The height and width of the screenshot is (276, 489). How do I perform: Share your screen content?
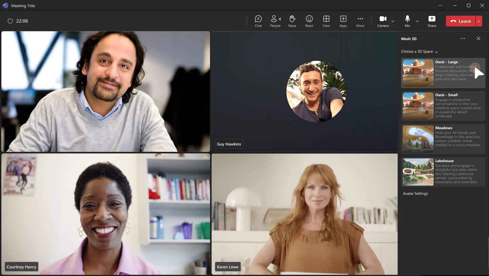click(x=432, y=21)
